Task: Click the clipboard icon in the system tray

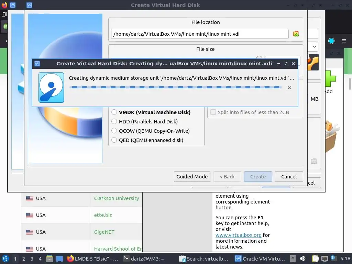Action: [316, 258]
